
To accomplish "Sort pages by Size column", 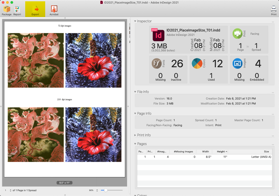I will [250, 152].
